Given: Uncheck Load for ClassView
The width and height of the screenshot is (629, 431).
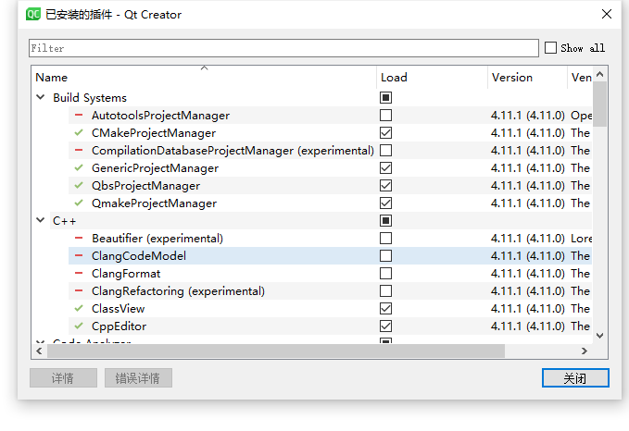Looking at the screenshot, I should (x=386, y=308).
